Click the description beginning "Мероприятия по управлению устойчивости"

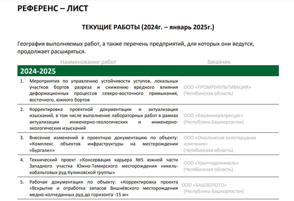pyautogui.click(x=104, y=90)
